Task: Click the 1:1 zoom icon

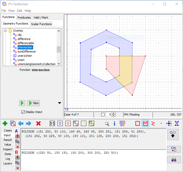Action: pyautogui.click(x=52, y=123)
